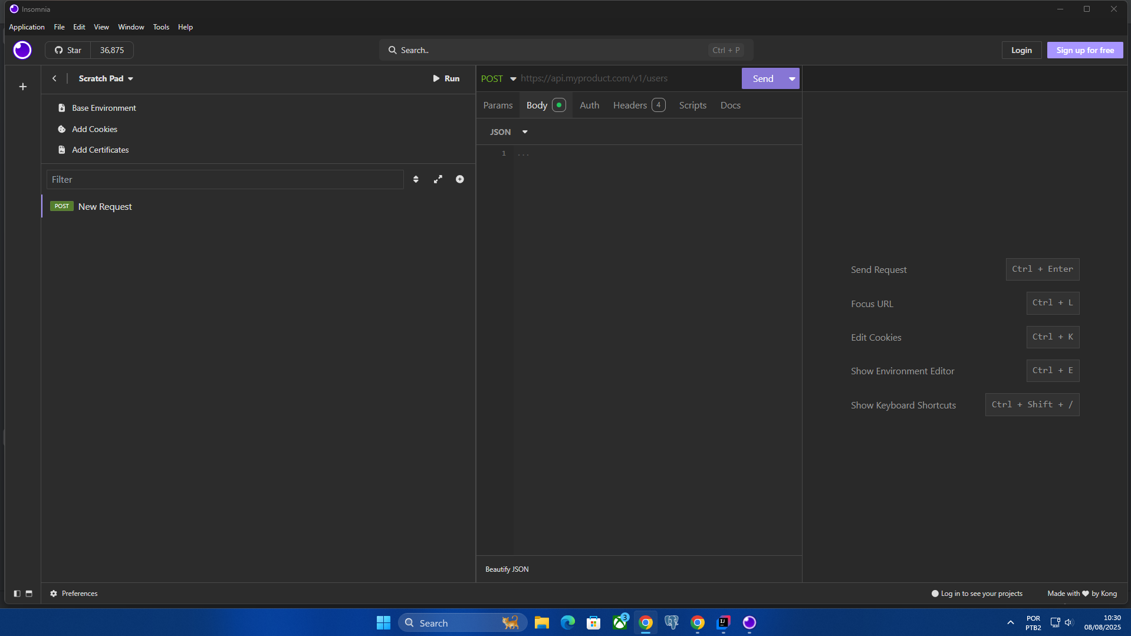Open the Edit menu
This screenshot has width=1131, height=636.
pyautogui.click(x=79, y=27)
